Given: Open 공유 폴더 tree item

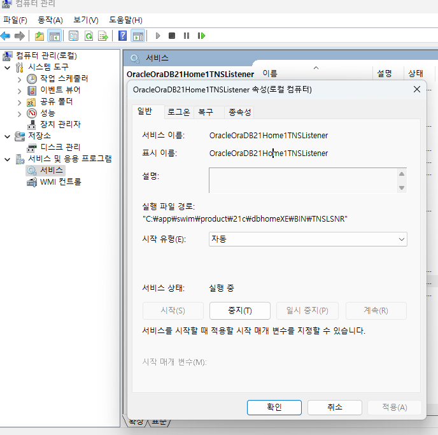Looking at the screenshot, I should [x=57, y=101].
